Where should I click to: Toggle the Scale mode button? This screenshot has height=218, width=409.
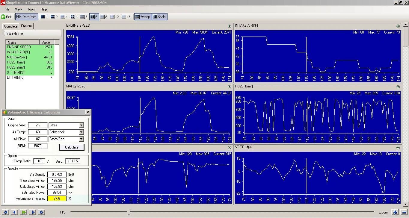point(159,17)
